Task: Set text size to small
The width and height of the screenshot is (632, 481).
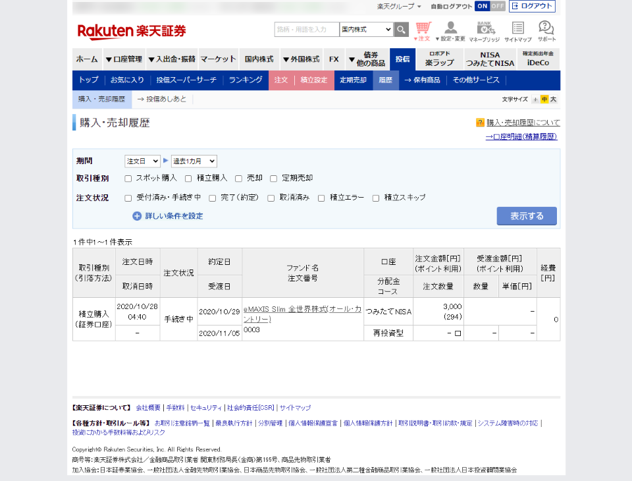Action: point(535,99)
